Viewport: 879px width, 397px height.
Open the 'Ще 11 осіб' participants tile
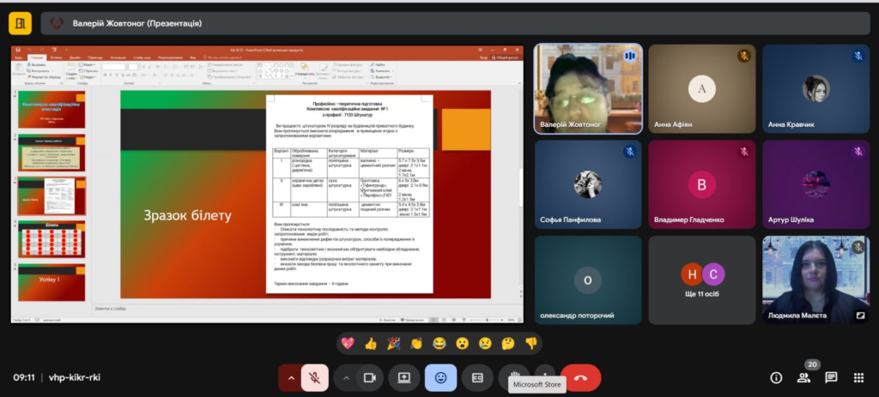(702, 280)
